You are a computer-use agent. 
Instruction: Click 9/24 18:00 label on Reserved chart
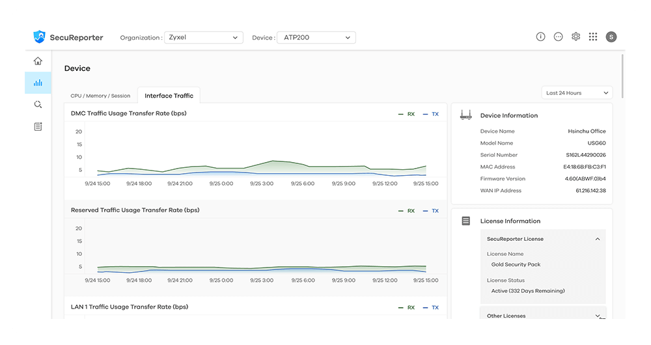pyautogui.click(x=139, y=281)
